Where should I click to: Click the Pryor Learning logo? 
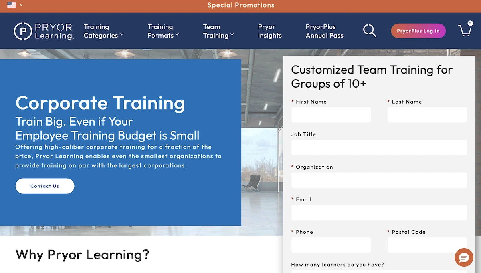point(44,31)
